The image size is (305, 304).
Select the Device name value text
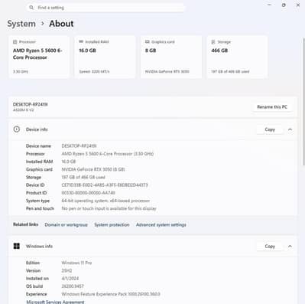pyautogui.click(x=79, y=146)
